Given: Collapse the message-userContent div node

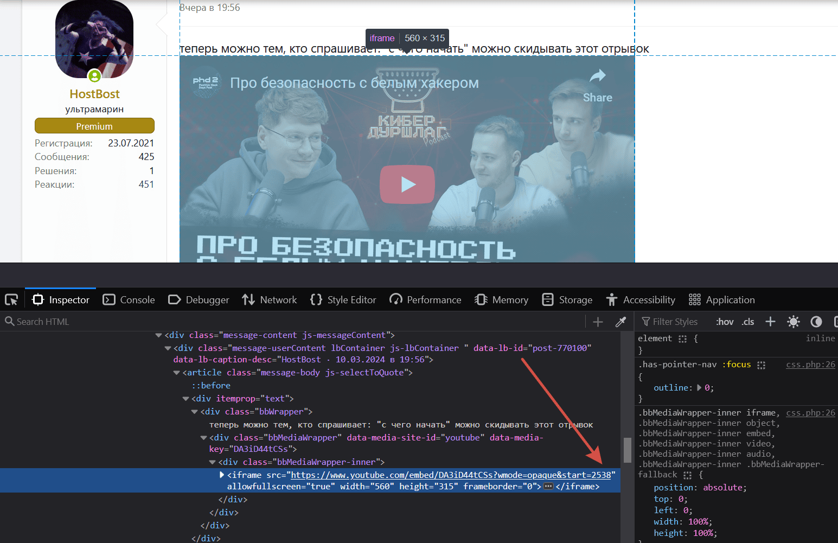Looking at the screenshot, I should pyautogui.click(x=168, y=348).
